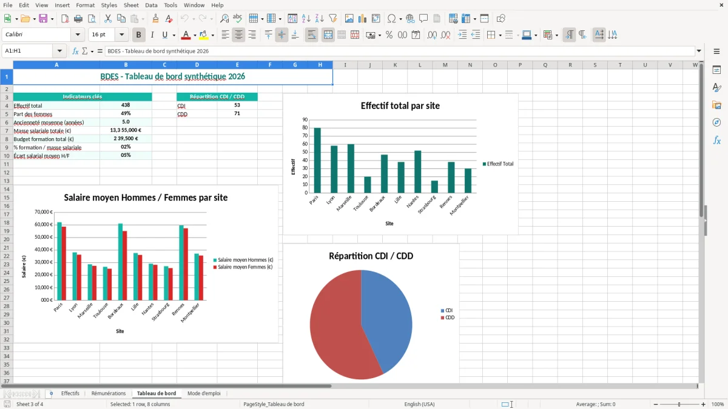Open the Font Size dropdown

coord(122,35)
